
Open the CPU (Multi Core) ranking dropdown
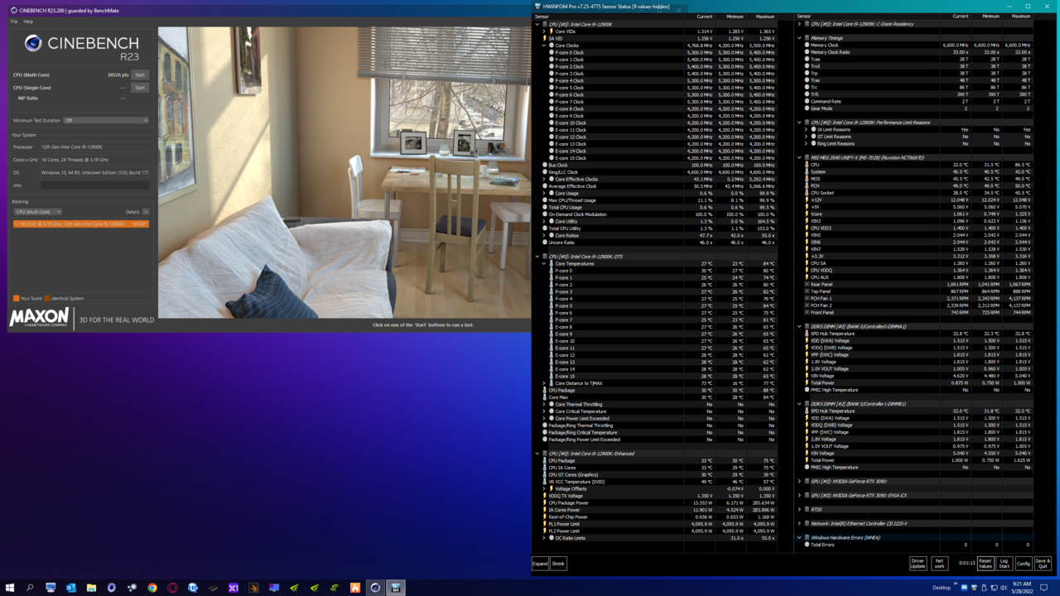37,212
